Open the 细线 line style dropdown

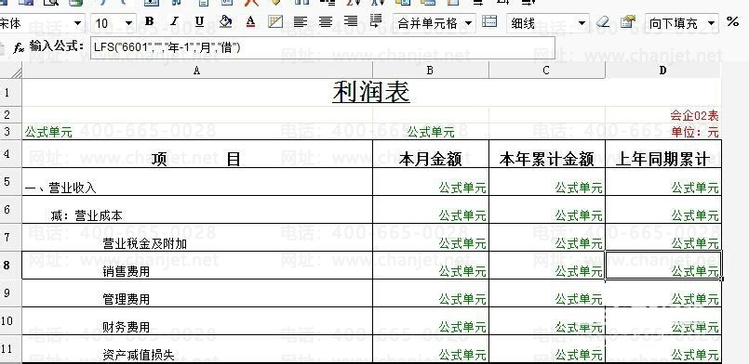[x=582, y=23]
